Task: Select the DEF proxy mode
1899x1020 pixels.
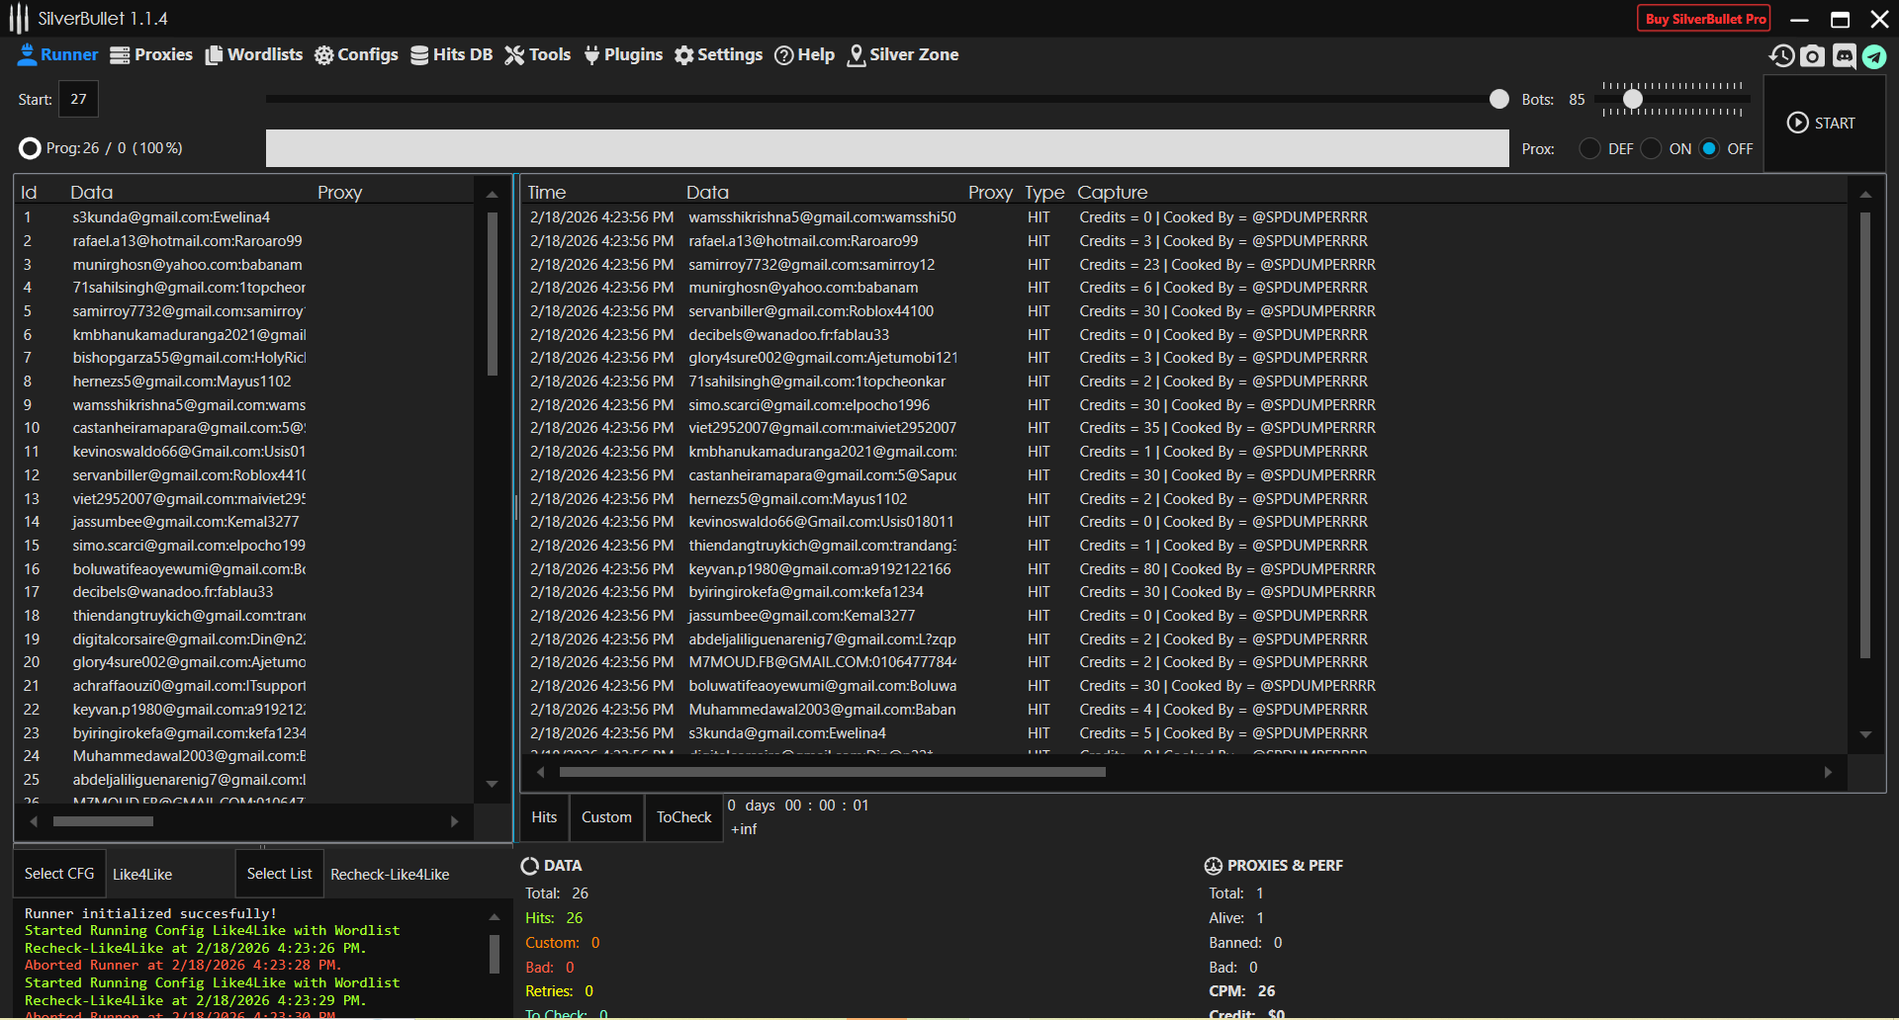Action: [x=1589, y=148]
